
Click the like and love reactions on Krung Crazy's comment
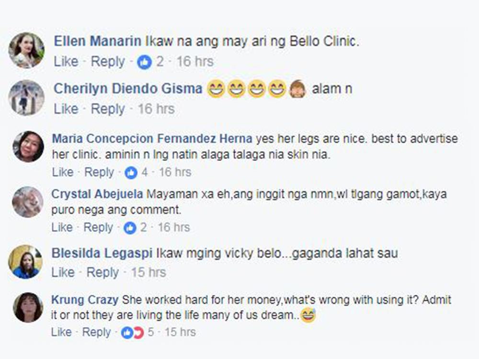[133, 332]
